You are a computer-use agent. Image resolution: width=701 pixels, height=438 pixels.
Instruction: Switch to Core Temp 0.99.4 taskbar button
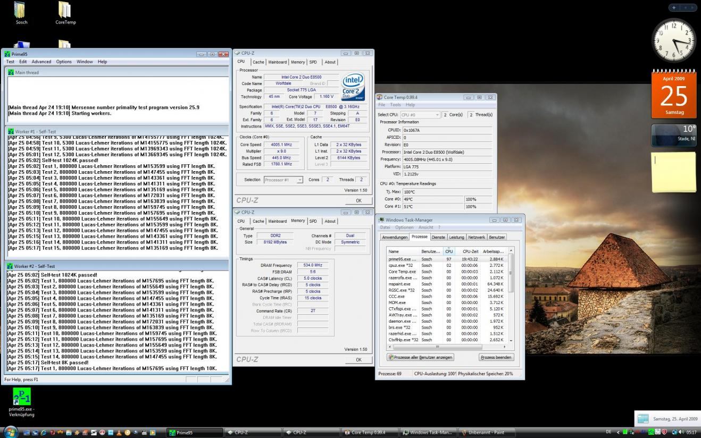click(x=370, y=432)
